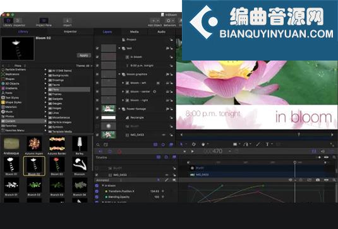Click the Play button in transport
The width and height of the screenshot is (338, 229).
(192, 151)
